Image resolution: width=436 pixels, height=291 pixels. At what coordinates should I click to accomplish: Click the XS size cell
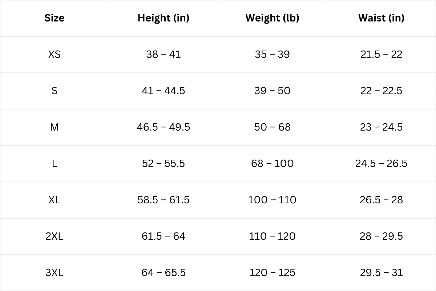(x=54, y=54)
